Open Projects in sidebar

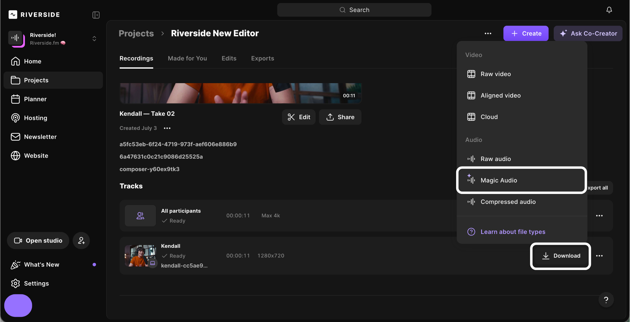pos(53,80)
